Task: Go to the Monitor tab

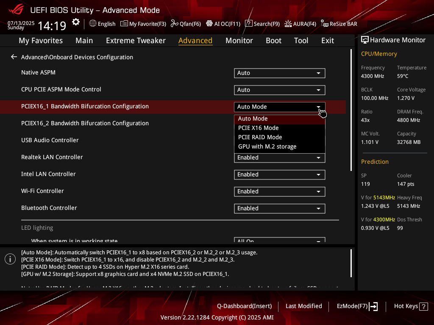Action: (x=239, y=41)
